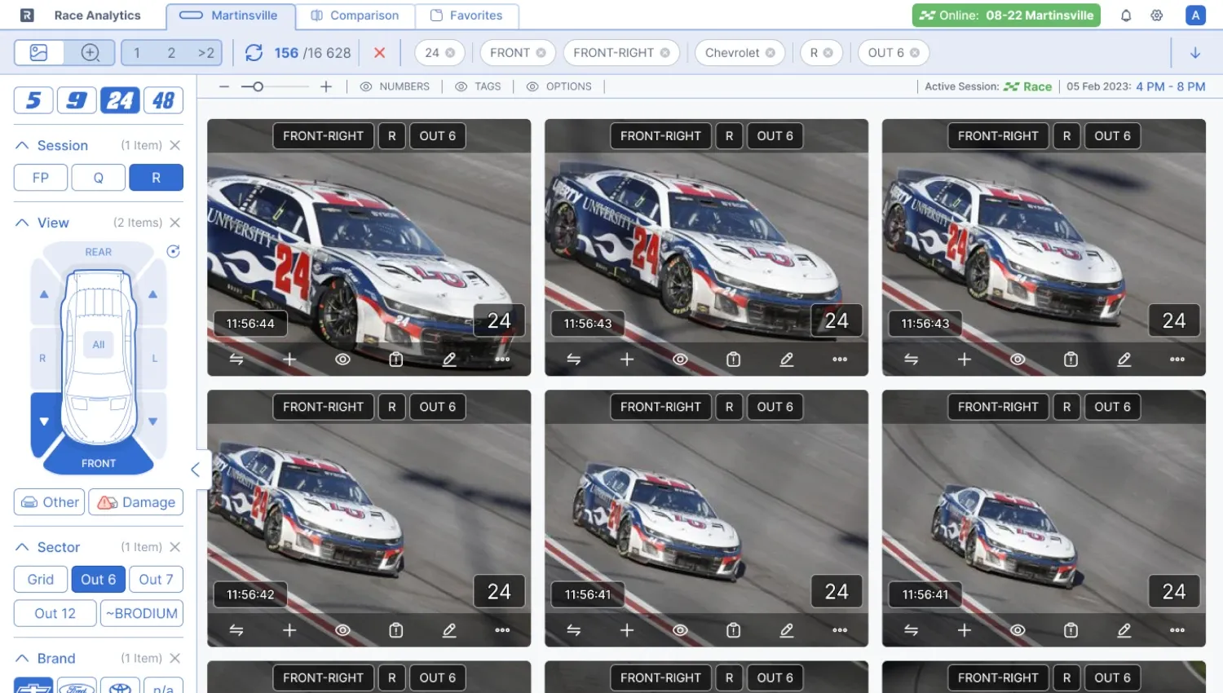
Task: Open the user avatar A menu
Action: (x=1195, y=15)
